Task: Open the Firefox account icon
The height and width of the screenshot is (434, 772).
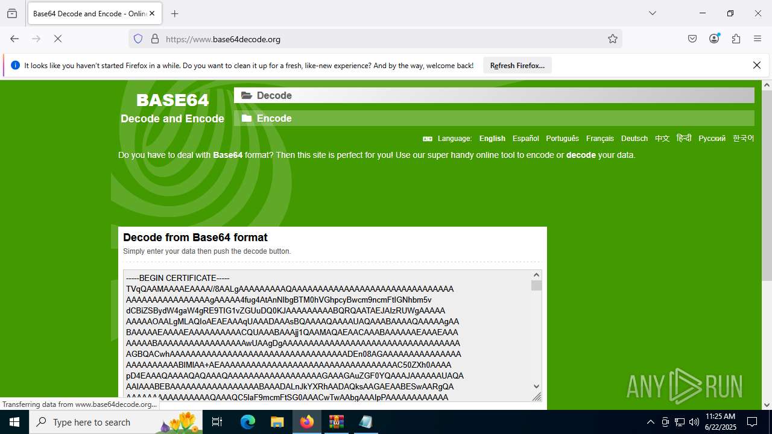Action: click(x=714, y=39)
